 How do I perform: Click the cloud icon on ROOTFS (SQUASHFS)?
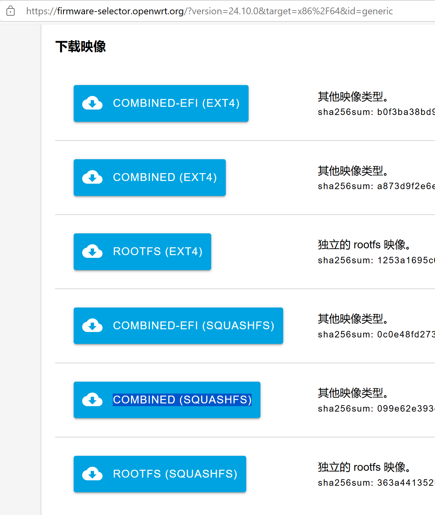92,474
